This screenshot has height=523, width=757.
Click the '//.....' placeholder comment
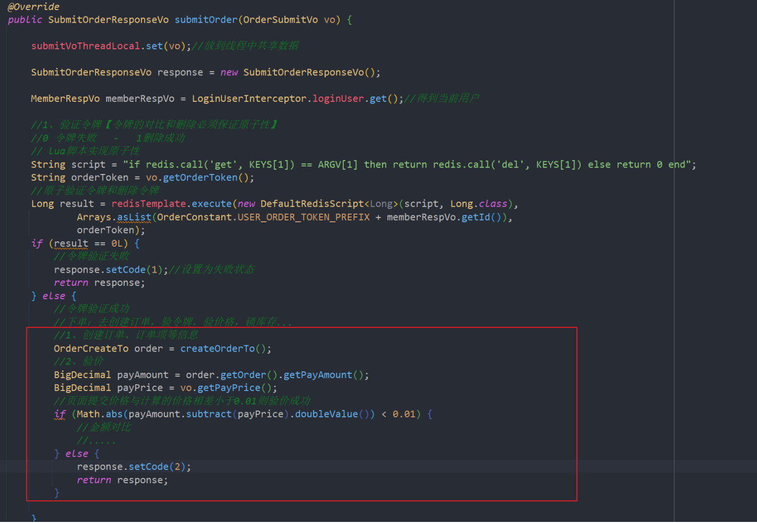click(96, 441)
